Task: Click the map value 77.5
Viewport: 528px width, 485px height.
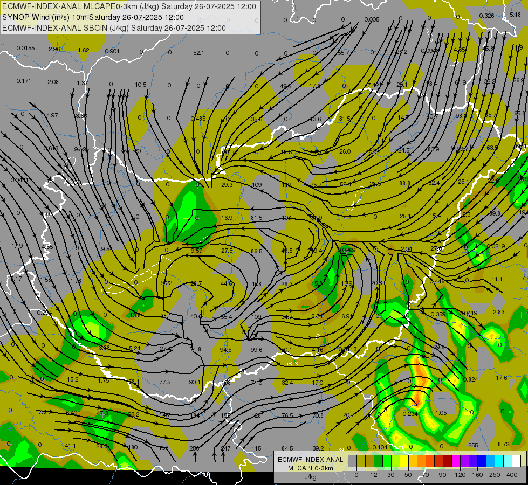Action: 165,382
